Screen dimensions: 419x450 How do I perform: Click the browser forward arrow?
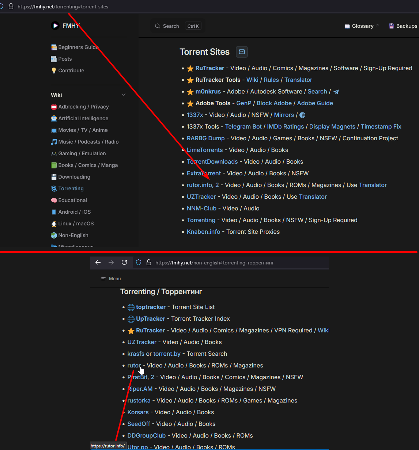[x=111, y=262]
